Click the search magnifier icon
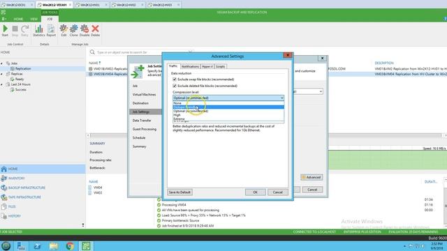 click(92, 52)
